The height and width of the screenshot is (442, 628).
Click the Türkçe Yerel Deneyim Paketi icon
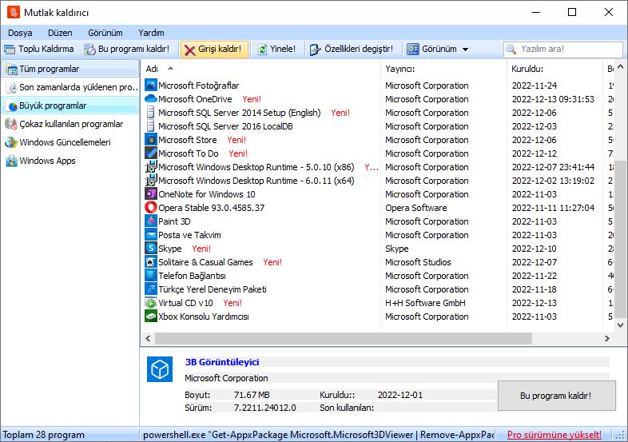150,289
